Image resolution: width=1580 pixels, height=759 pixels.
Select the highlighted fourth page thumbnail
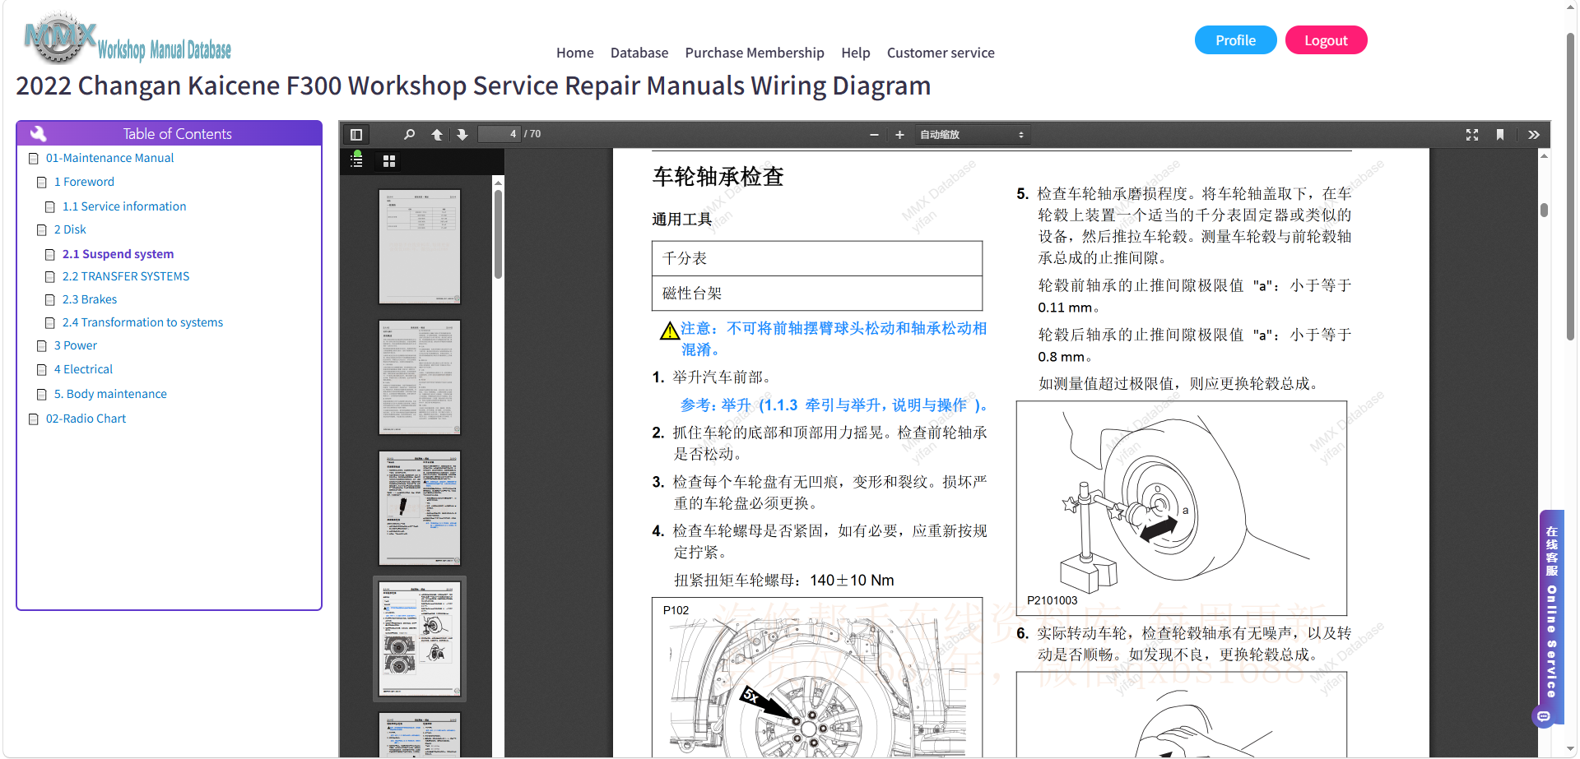420,639
